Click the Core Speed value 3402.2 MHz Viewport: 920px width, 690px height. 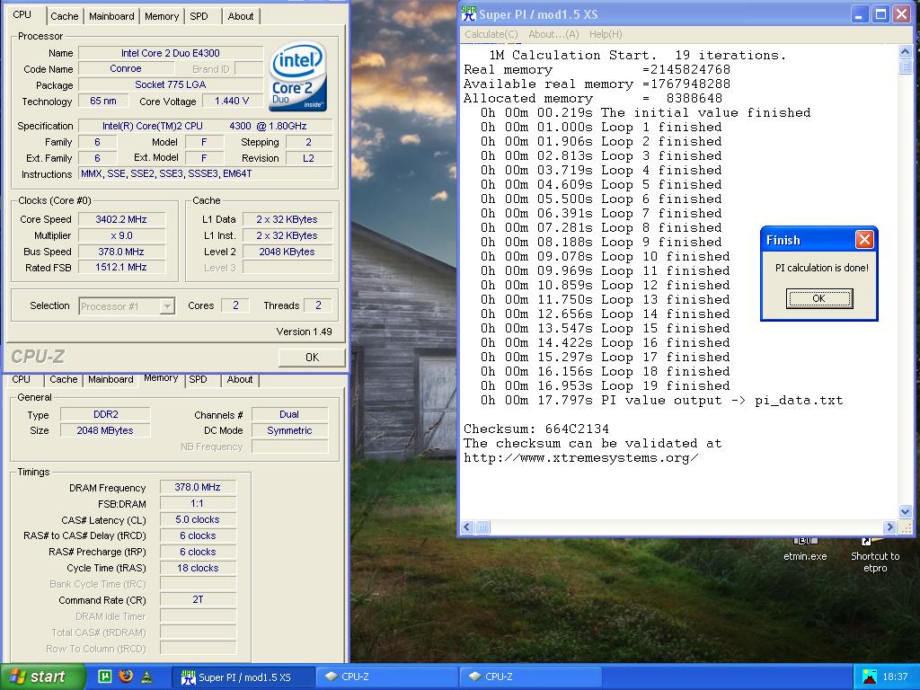coord(121,219)
